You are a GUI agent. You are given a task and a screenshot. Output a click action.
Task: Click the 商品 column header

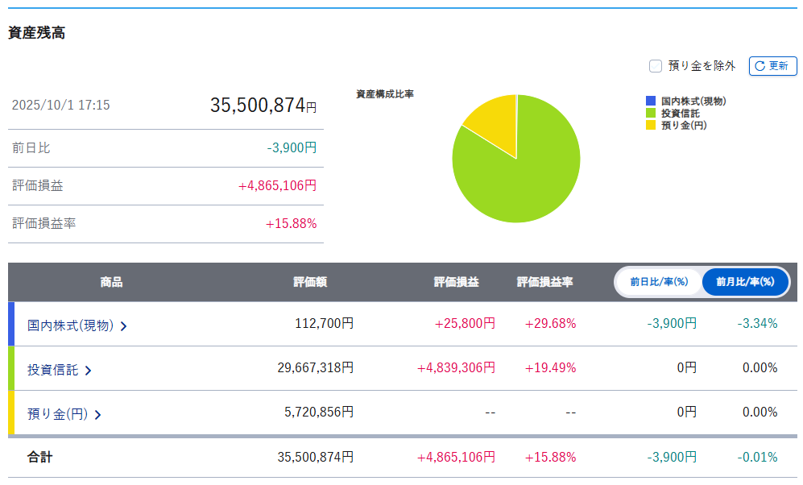[x=112, y=282]
